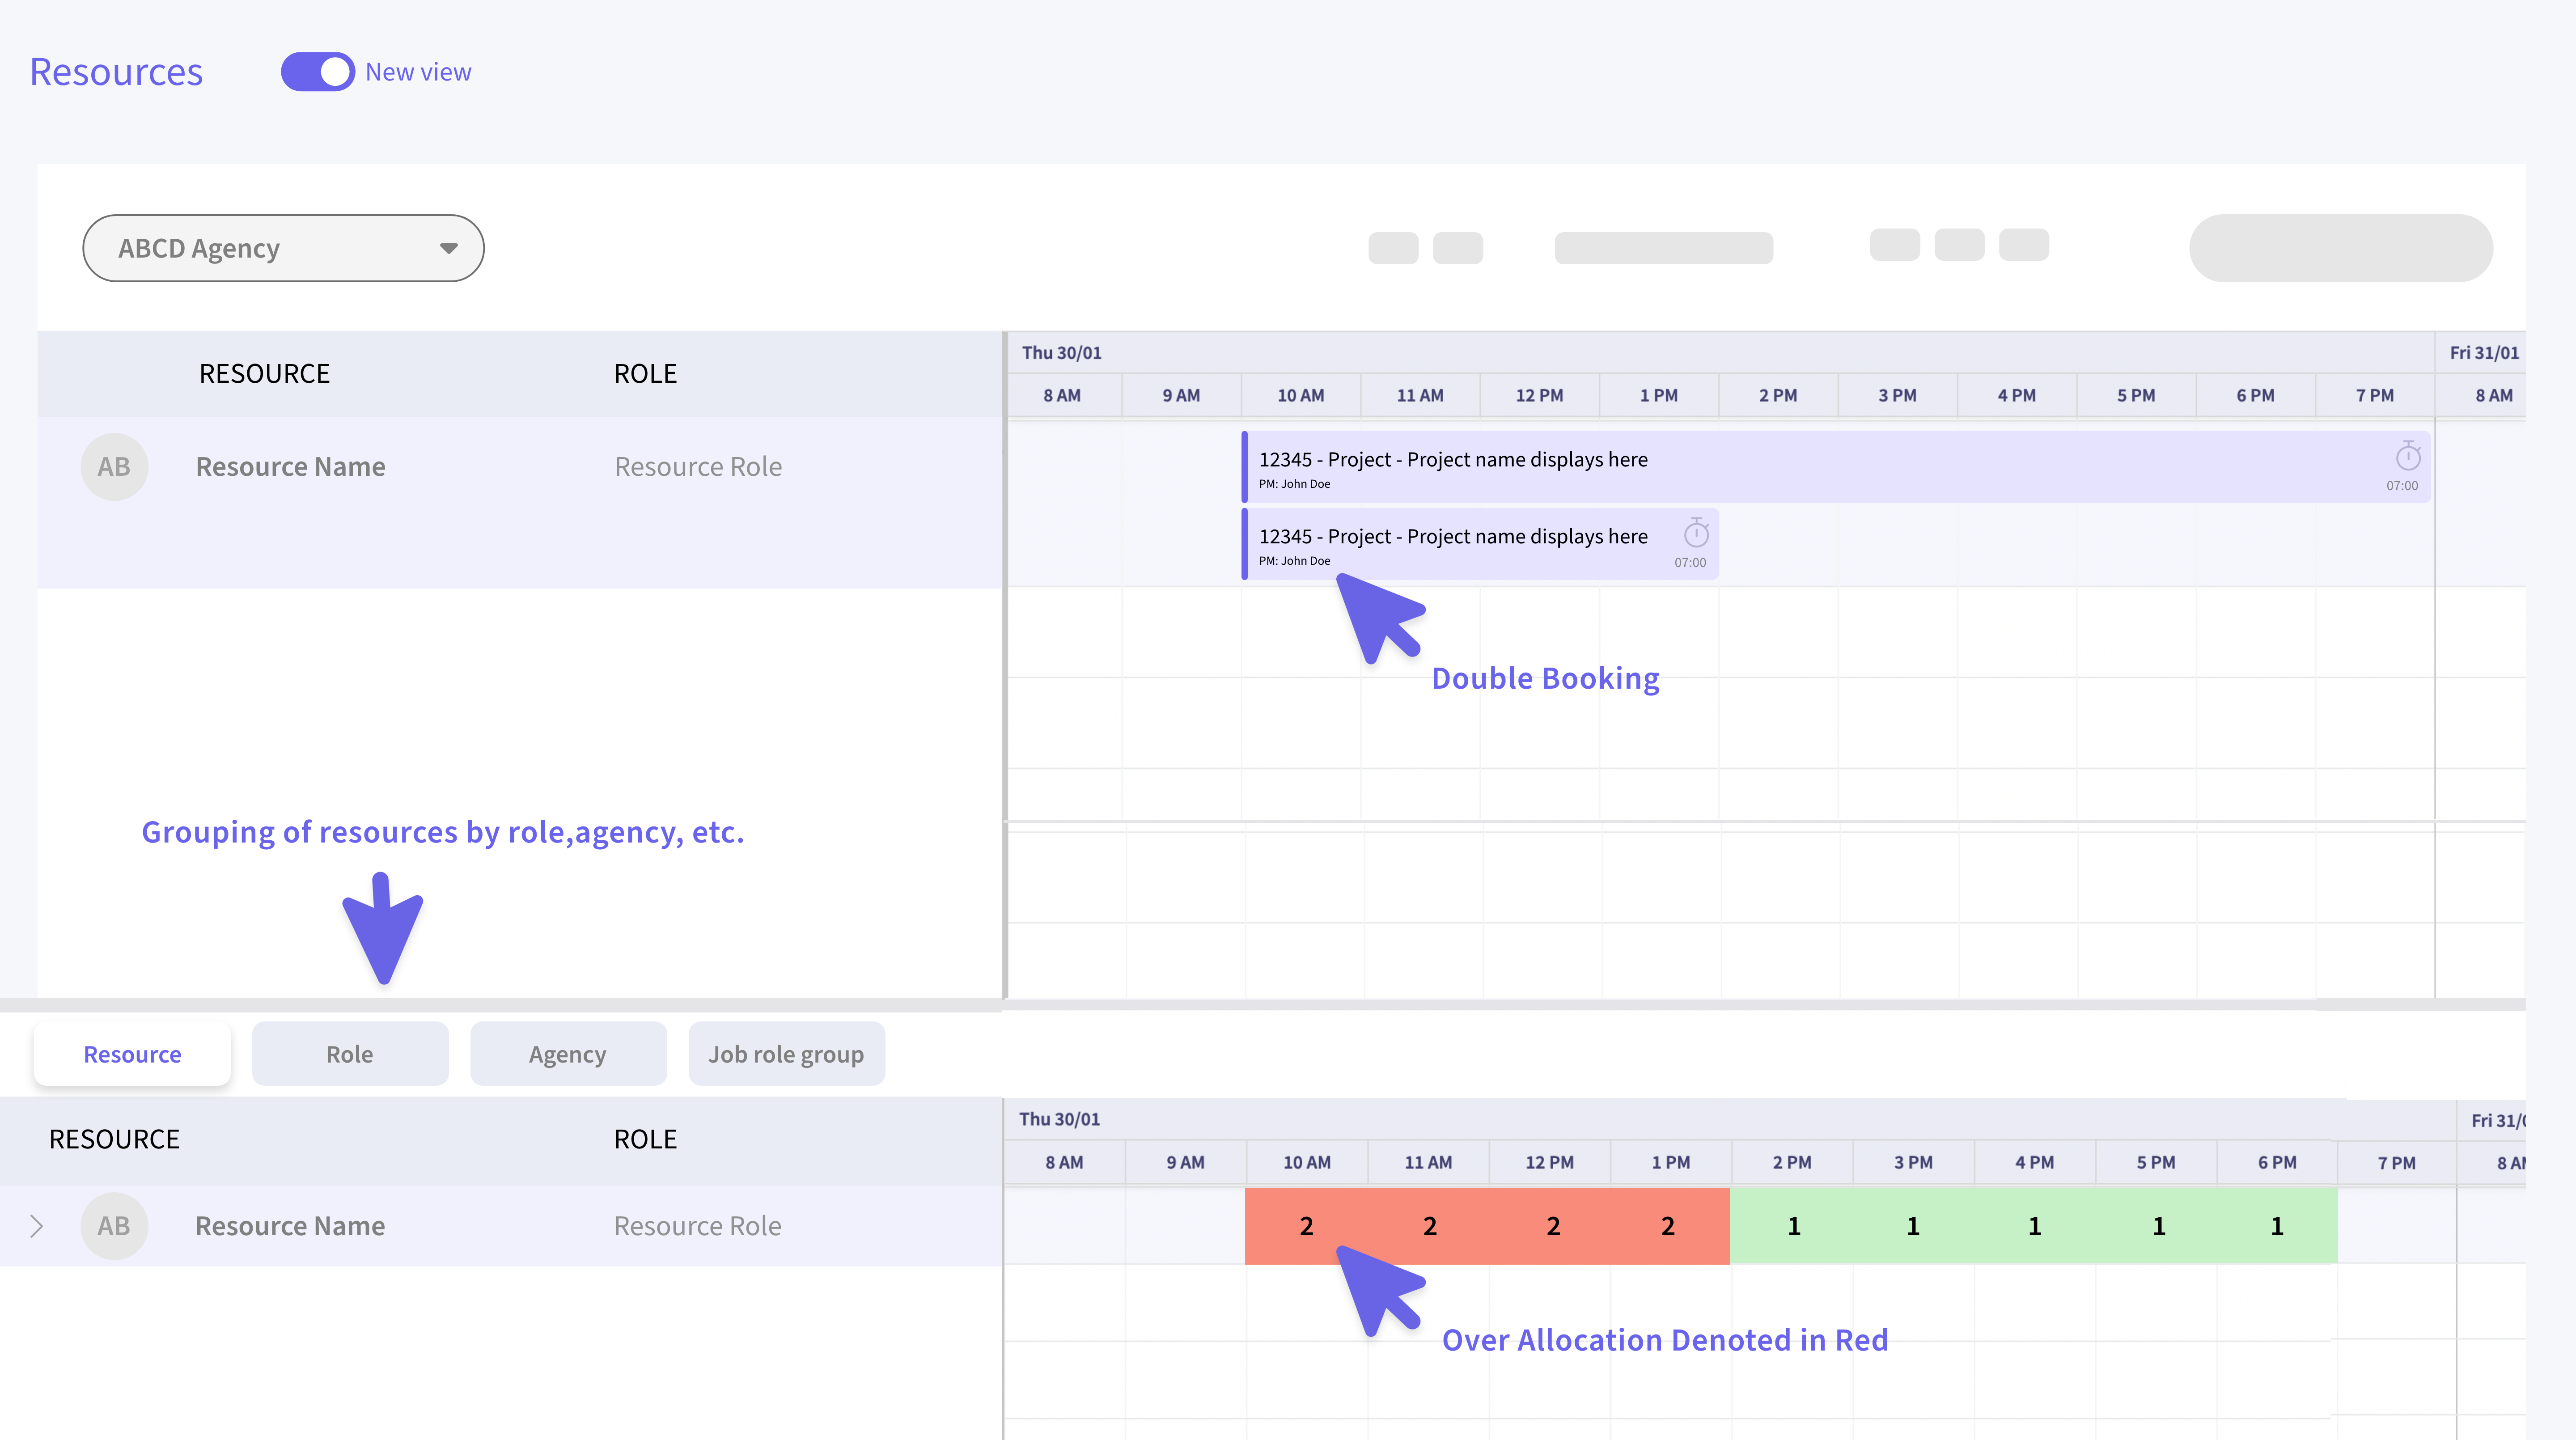The height and width of the screenshot is (1440, 2576).
Task: Select the Resource grouping tab
Action: click(x=132, y=1054)
